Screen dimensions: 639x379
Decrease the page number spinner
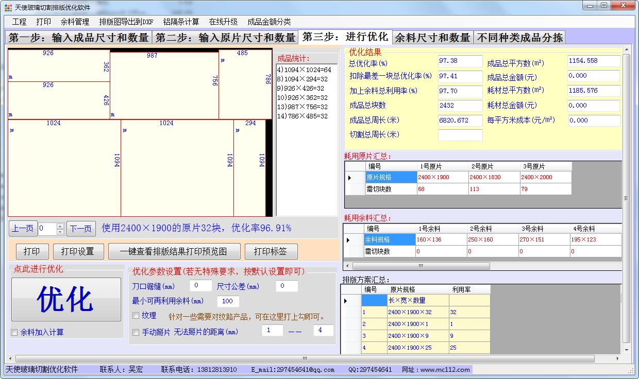pyautogui.click(x=60, y=231)
